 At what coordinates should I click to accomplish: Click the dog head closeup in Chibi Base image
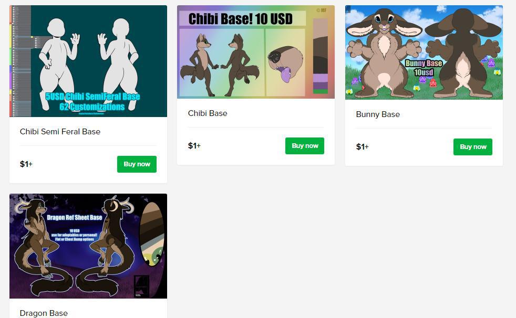[x=285, y=63]
